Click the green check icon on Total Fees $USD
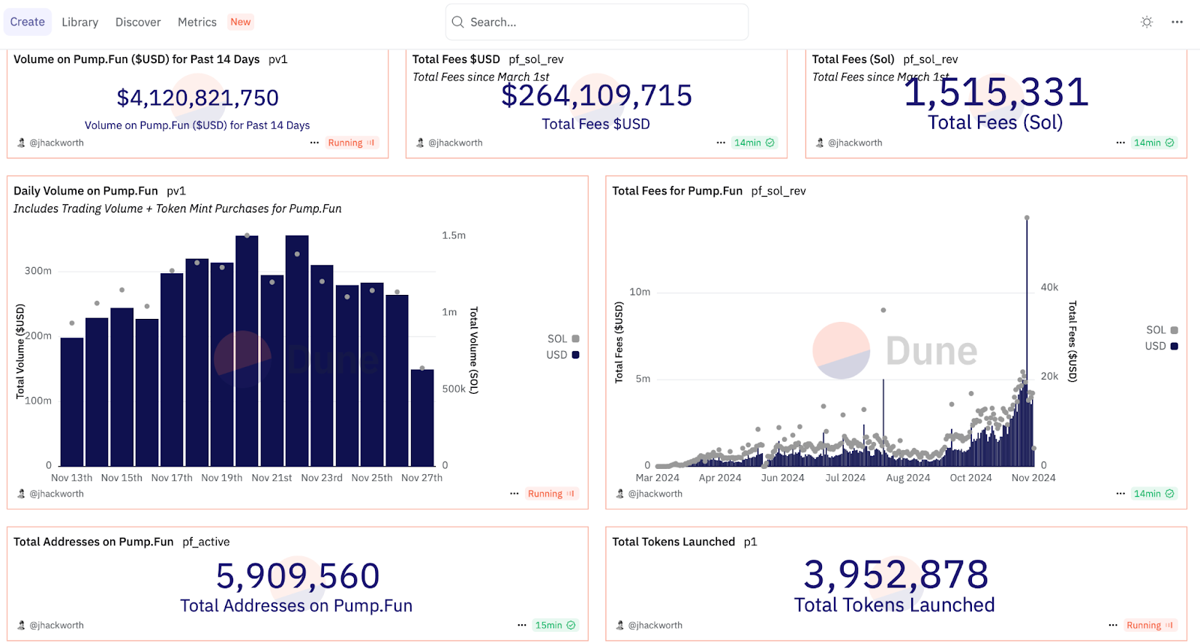This screenshot has height=643, width=1200. pos(770,143)
